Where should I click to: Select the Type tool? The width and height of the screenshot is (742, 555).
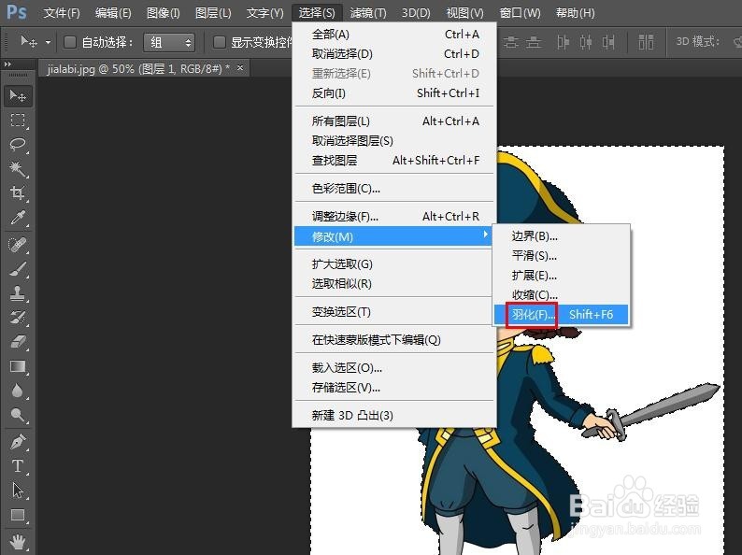point(18,466)
